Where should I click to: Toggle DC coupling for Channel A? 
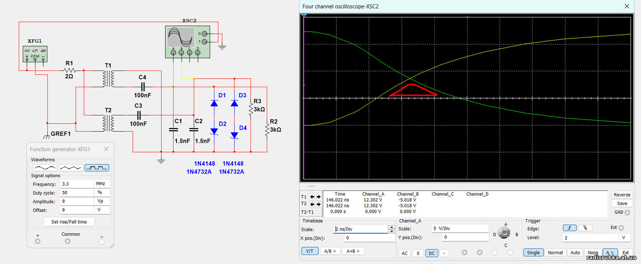pyautogui.click(x=432, y=253)
